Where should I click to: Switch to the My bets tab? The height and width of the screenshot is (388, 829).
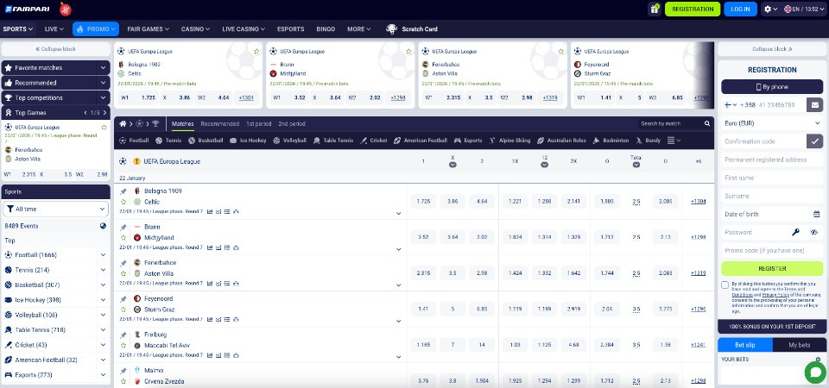[800, 345]
